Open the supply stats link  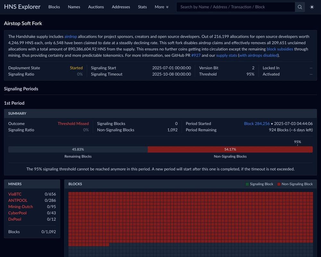tap(226, 55)
